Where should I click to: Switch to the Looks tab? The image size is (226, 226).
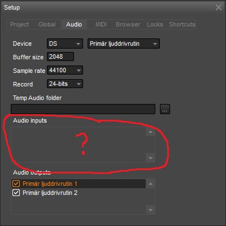[155, 24]
